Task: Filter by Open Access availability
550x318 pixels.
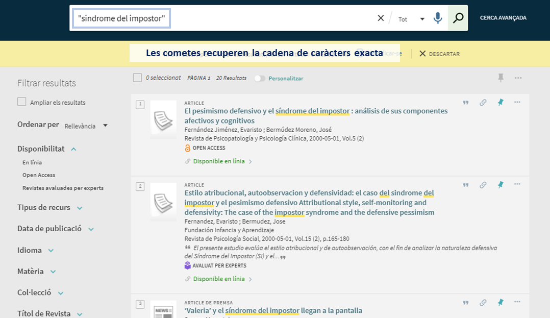Action: click(39, 175)
